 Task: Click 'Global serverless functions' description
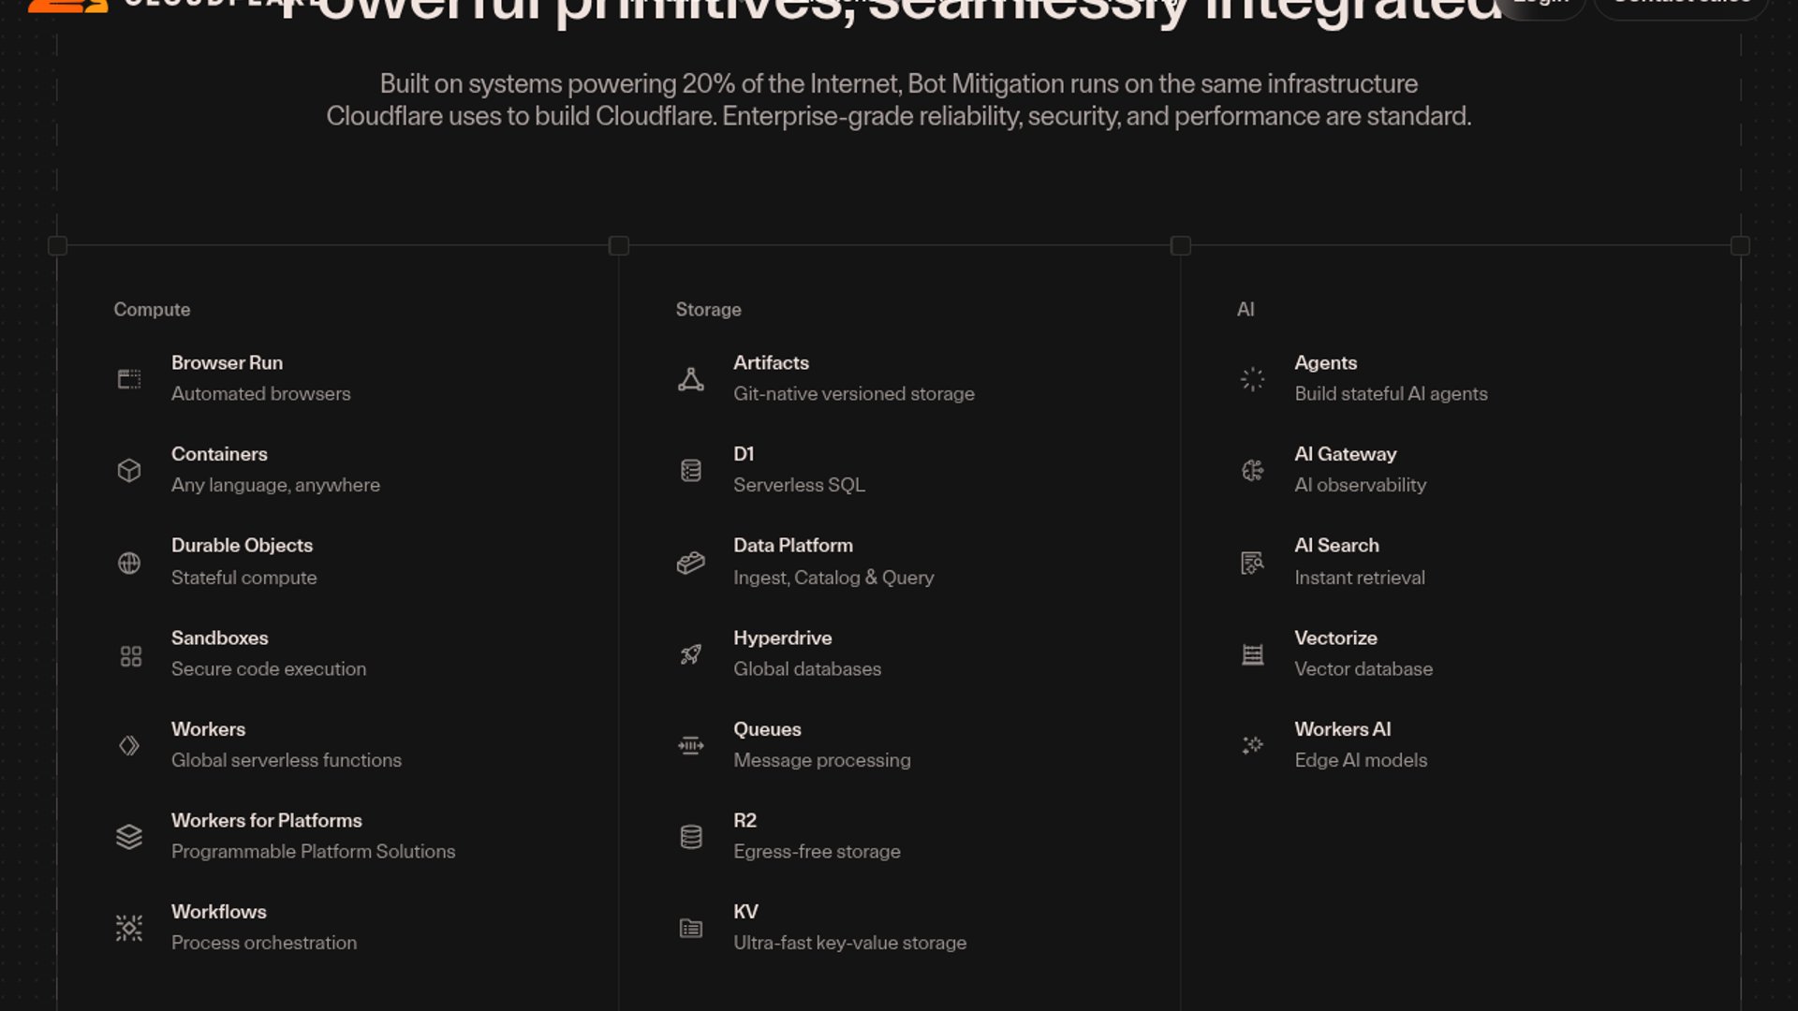[286, 760]
